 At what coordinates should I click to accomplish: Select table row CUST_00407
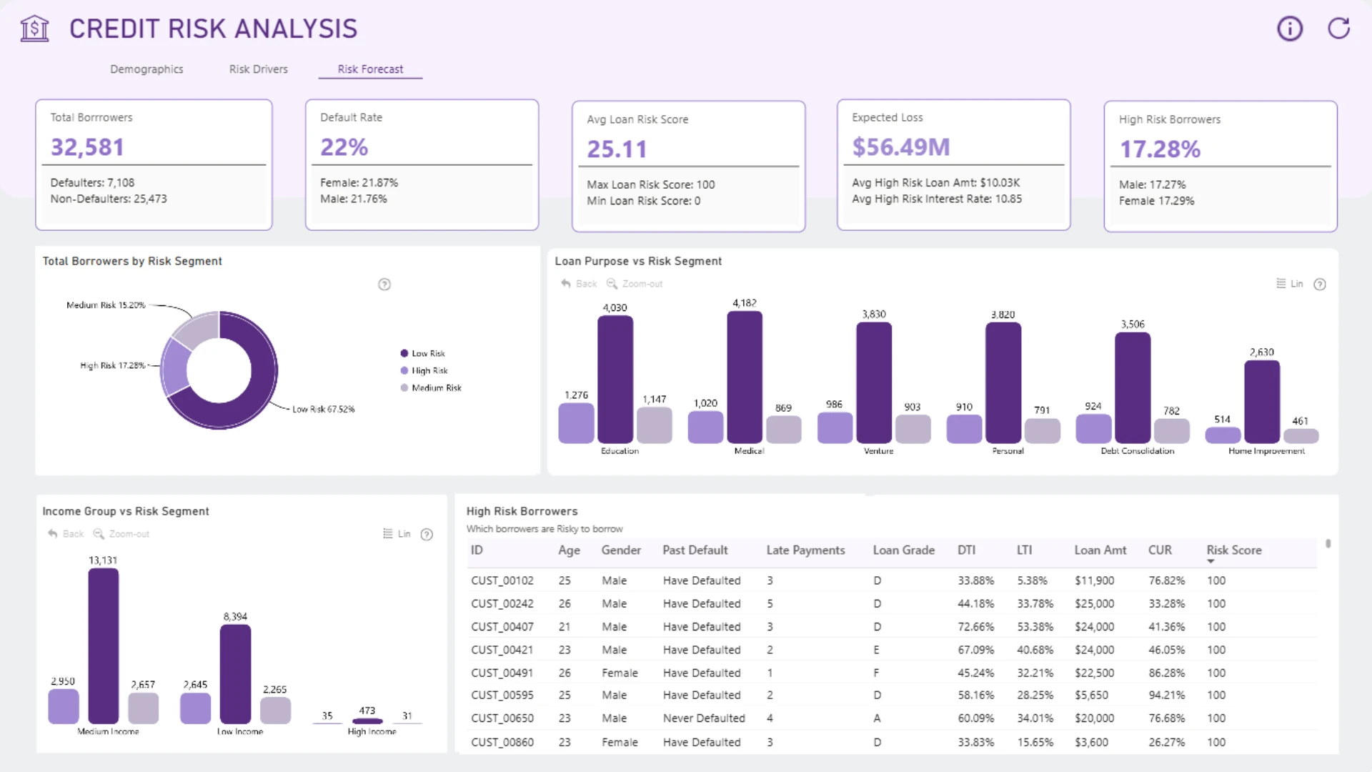point(892,626)
